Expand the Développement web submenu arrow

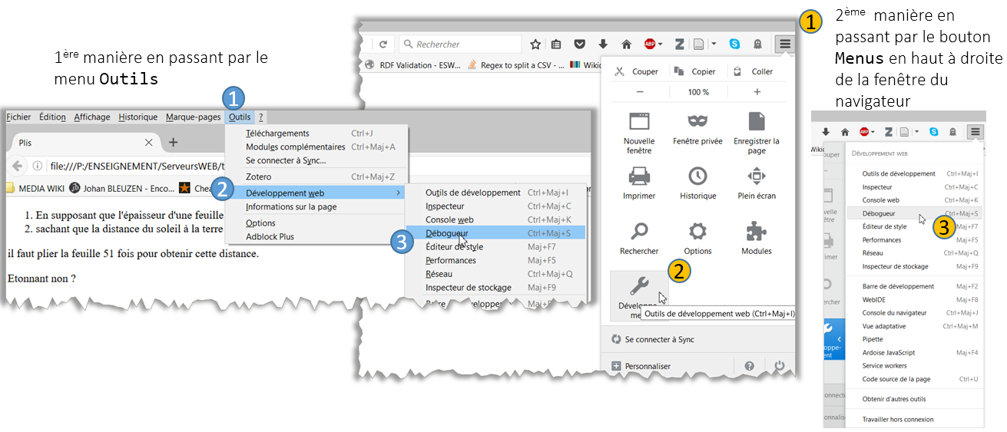(398, 193)
